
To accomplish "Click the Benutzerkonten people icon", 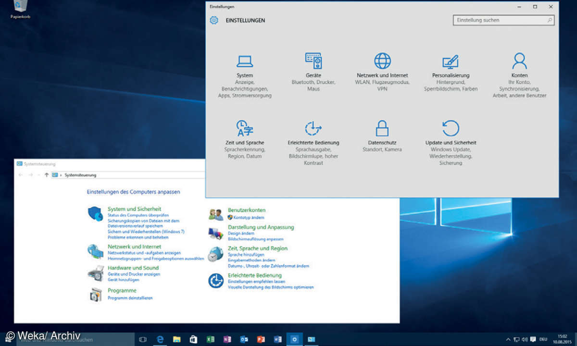I will (x=216, y=214).
